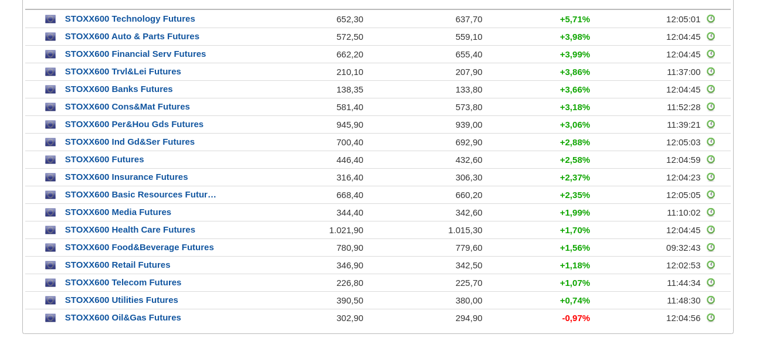Click the flag icon beside STOXX600 Technology Futures
Screen dimensions: 763x341
(x=50, y=19)
